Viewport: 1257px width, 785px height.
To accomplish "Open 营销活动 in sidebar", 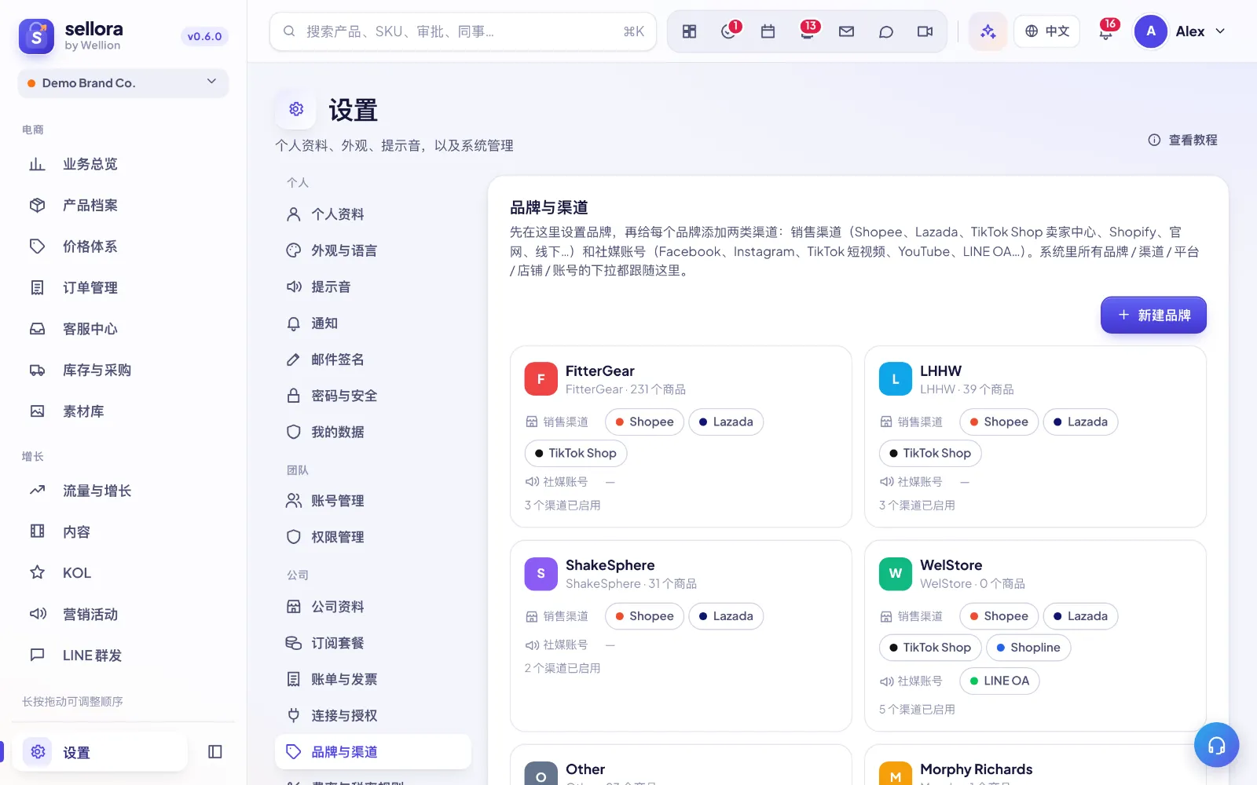I will [123, 614].
